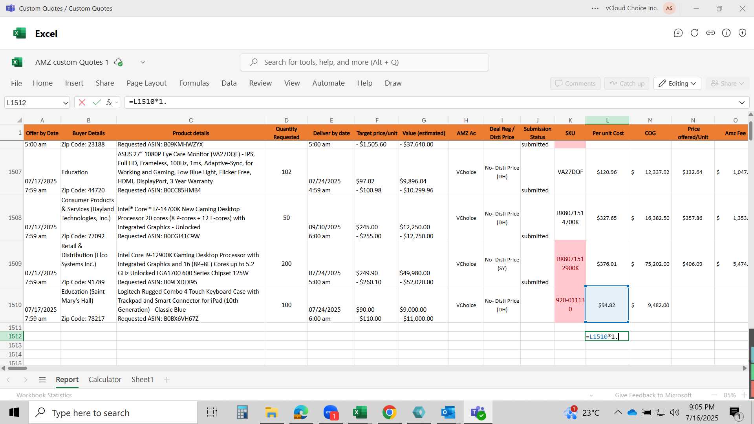
Task: Open the About this tab info icon
Action: click(x=727, y=33)
